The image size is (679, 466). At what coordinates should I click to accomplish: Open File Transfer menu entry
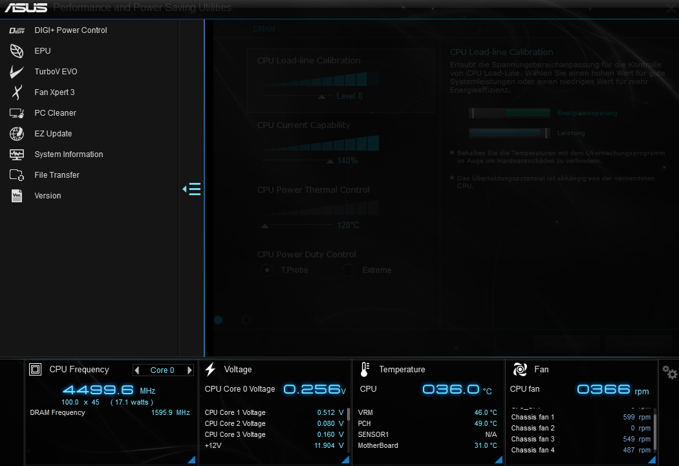[57, 175]
